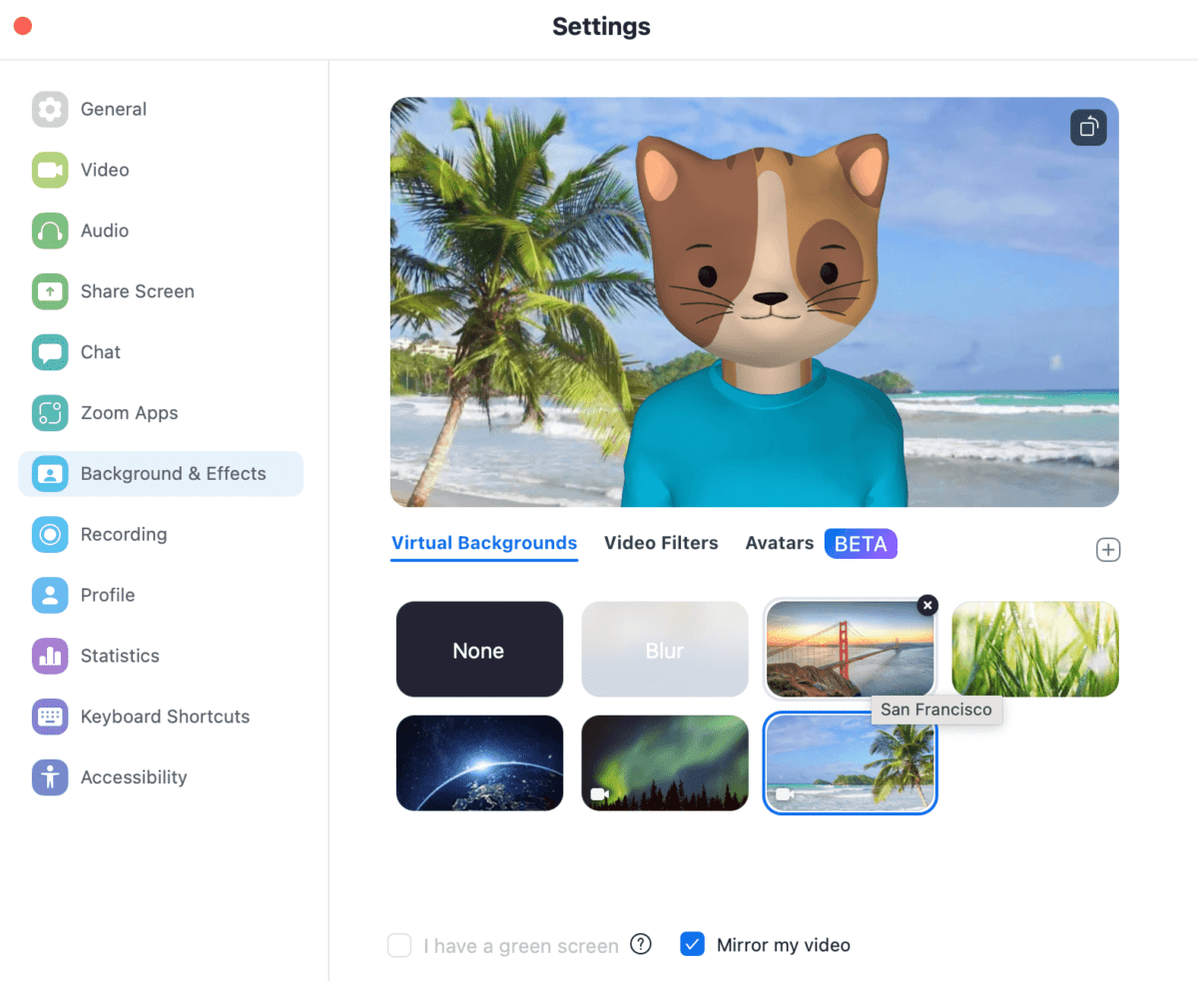This screenshot has width=1198, height=981.
Task: Uncheck the Mirror my video checkbox
Action: pyautogui.click(x=692, y=944)
